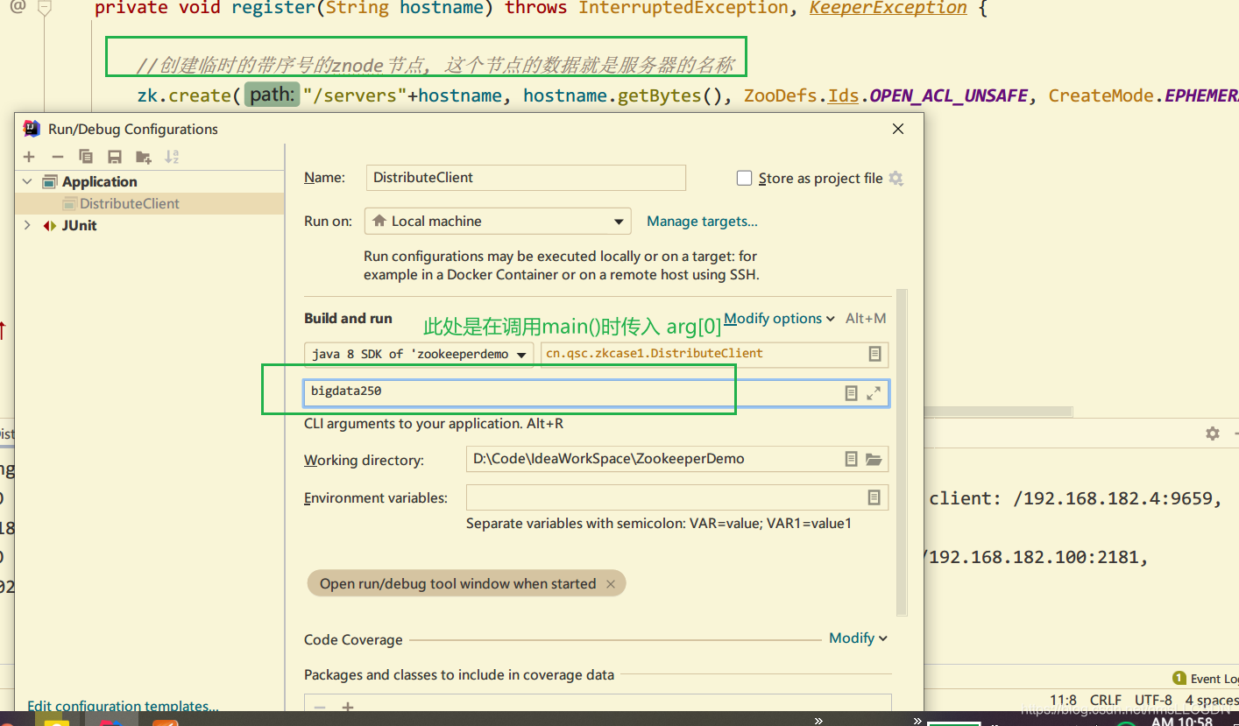Sort configurations alphabetically icon
Viewport: 1239px width, 726px height.
point(172,157)
